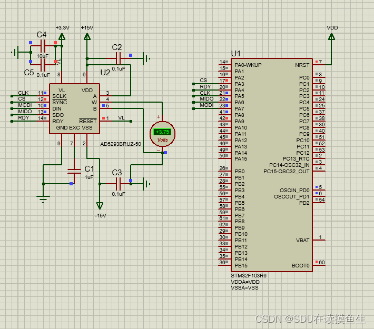374x329 pixels.
Task: Click the +15V power terminal arrow
Action: click(x=87, y=37)
